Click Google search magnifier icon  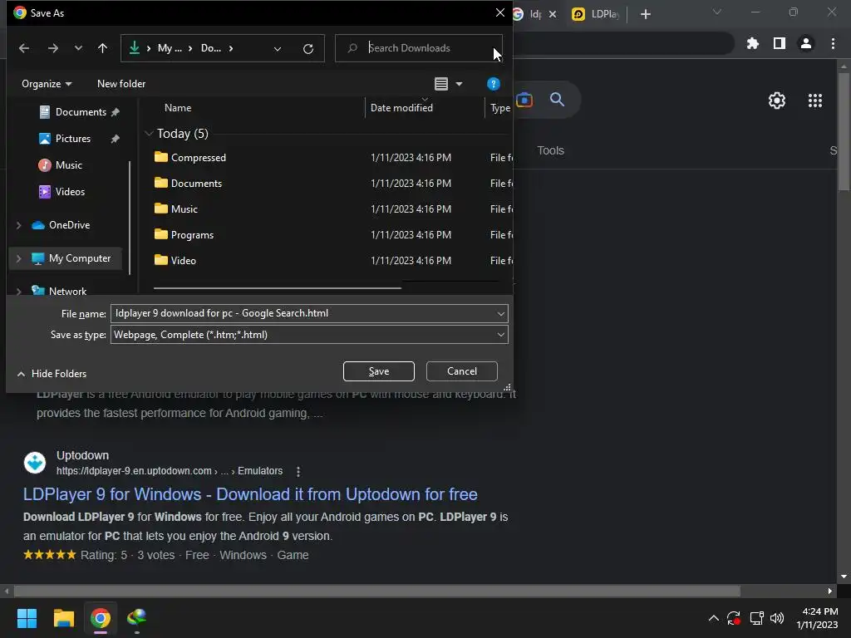557,100
